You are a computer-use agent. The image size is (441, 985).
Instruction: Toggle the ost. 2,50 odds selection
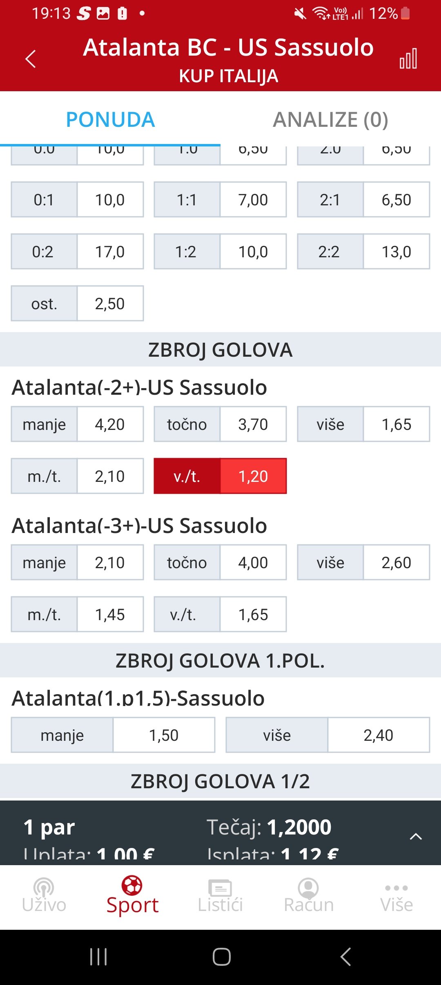[77, 304]
